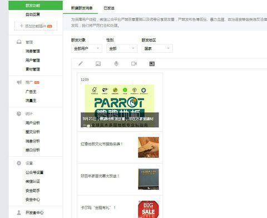Click the 管理 section inbox icon

click(19, 42)
